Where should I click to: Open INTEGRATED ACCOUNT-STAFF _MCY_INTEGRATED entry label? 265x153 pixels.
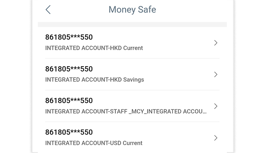126,111
